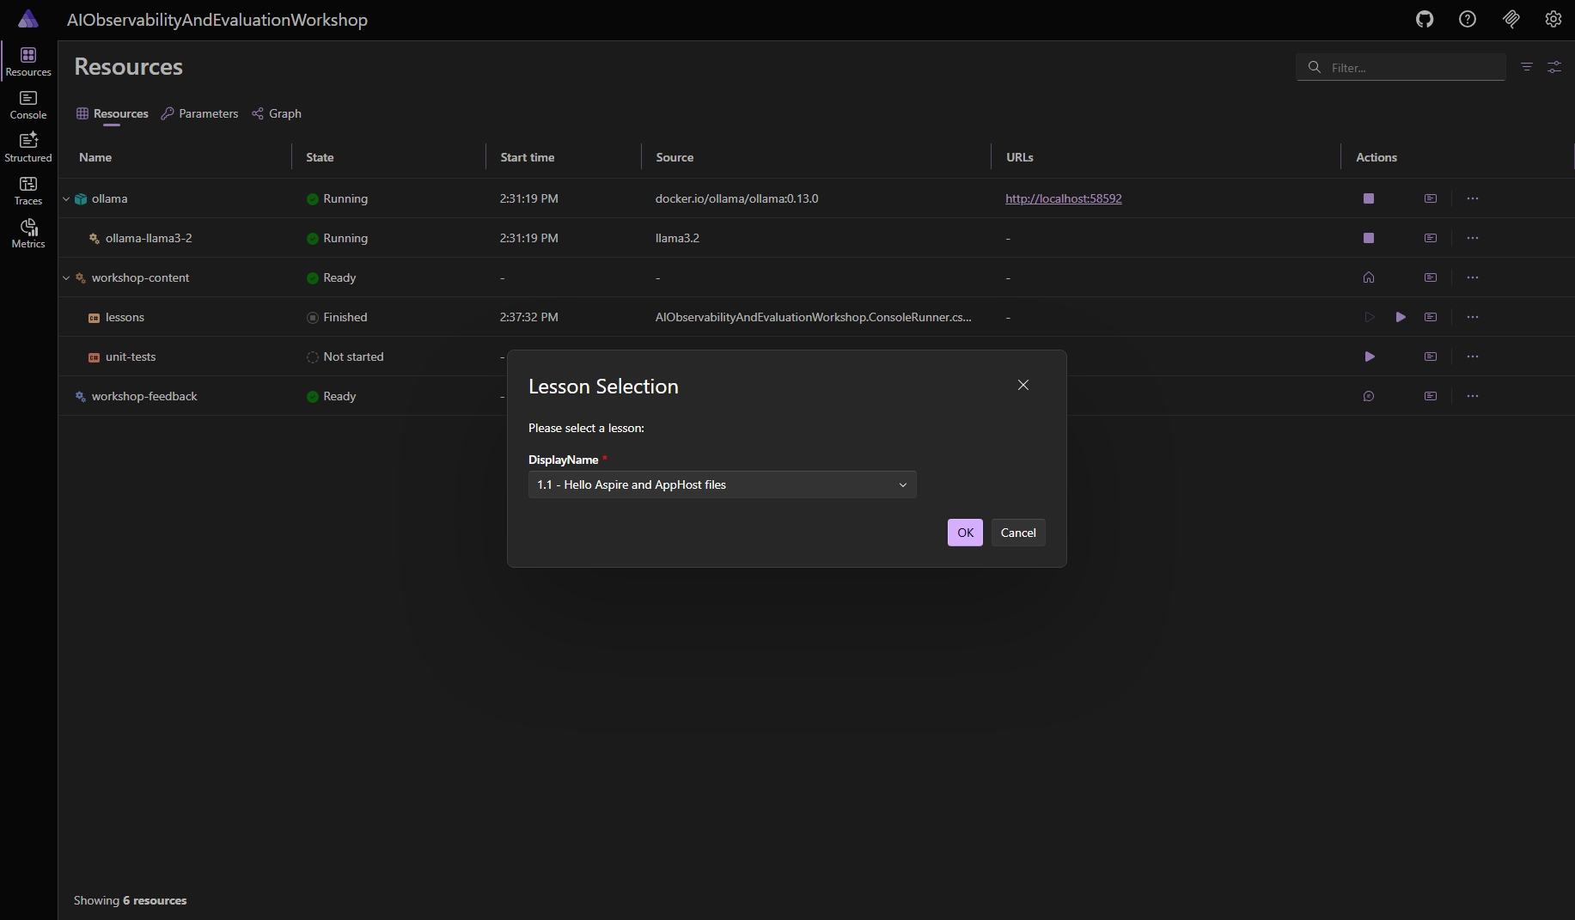
Task: Switch to the Graph tab
Action: click(x=277, y=113)
